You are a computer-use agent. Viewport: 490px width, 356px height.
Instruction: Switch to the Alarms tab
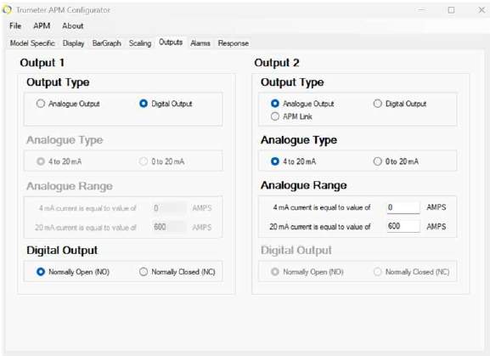200,43
